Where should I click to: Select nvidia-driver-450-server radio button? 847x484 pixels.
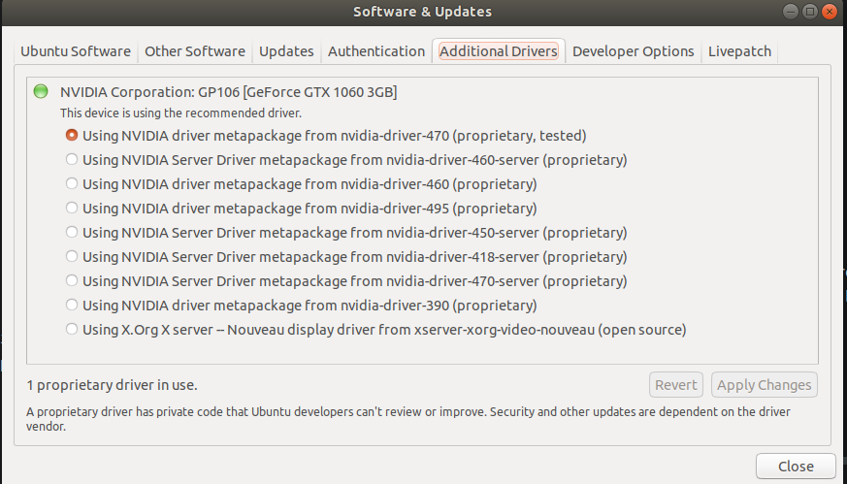pyautogui.click(x=72, y=233)
